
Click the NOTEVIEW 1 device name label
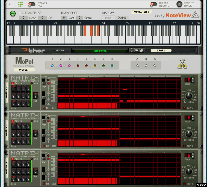click(141, 12)
